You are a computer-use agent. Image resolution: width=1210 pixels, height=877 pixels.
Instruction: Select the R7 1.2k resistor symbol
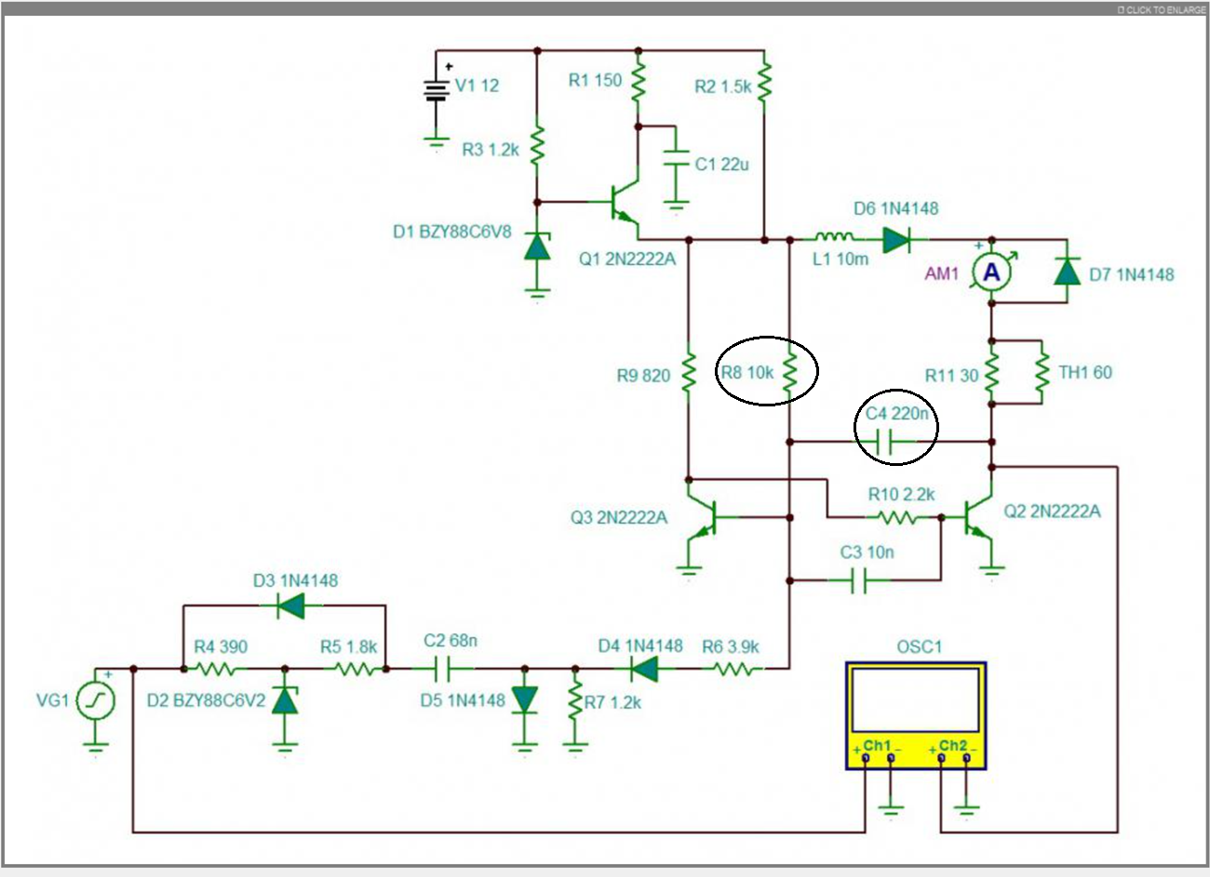(x=575, y=698)
